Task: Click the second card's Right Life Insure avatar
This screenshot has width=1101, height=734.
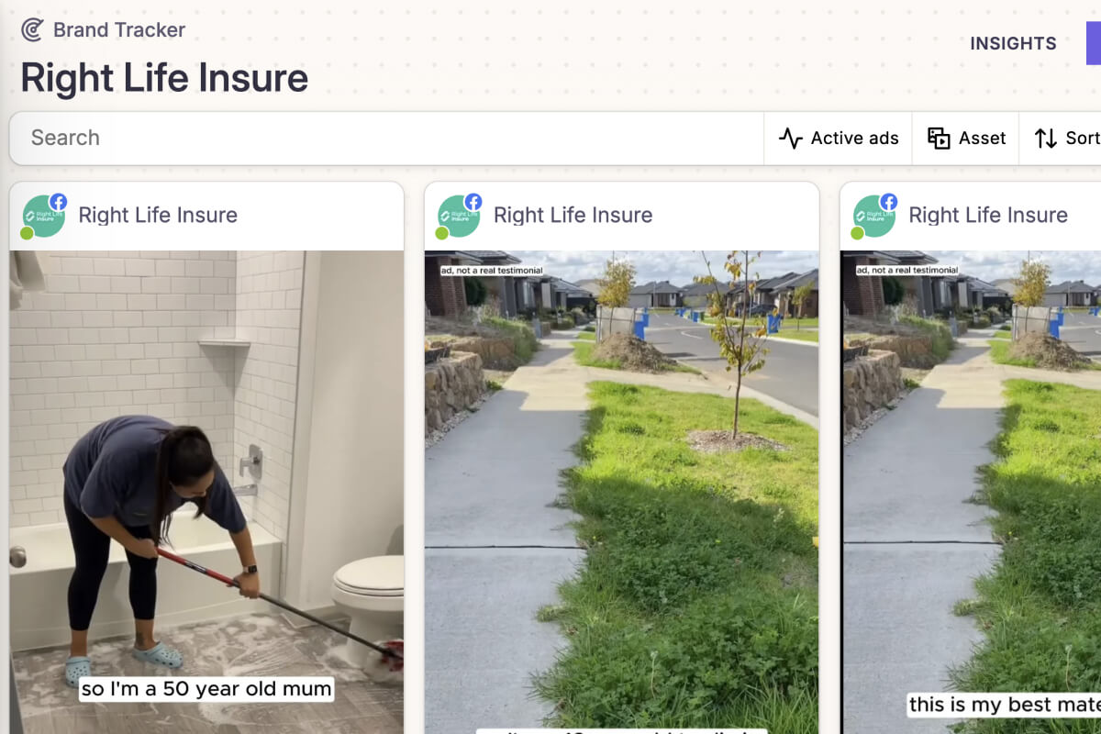Action: click(459, 217)
